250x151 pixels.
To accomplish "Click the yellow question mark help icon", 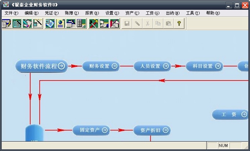I will point(179,24).
